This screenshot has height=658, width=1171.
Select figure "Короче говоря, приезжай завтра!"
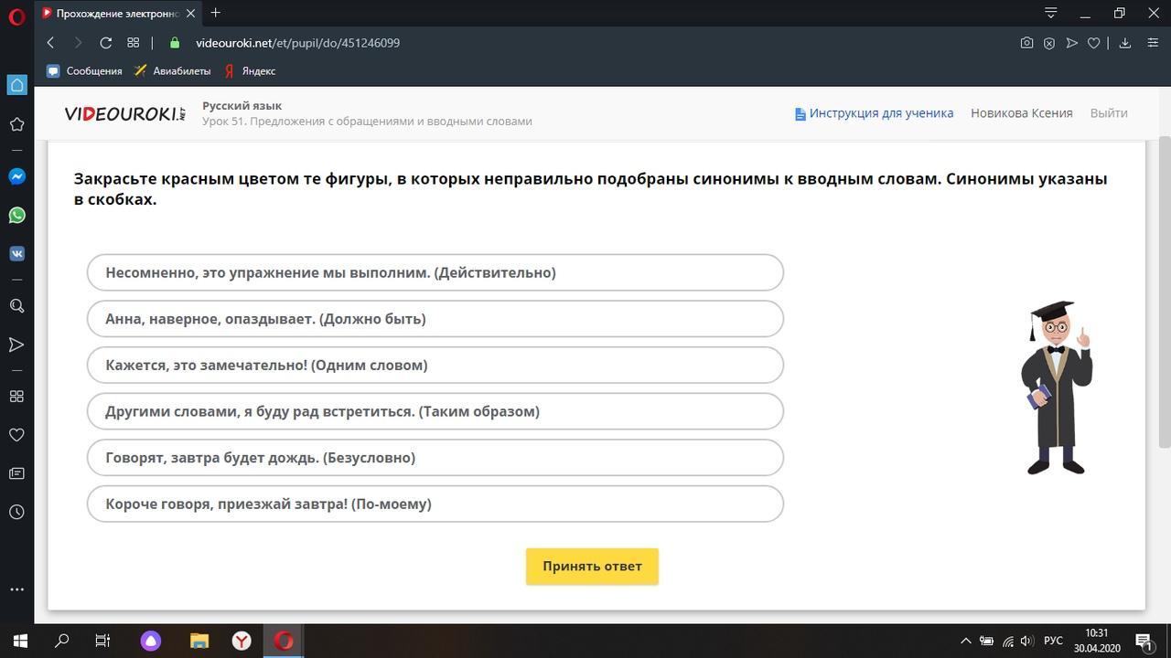click(x=435, y=504)
